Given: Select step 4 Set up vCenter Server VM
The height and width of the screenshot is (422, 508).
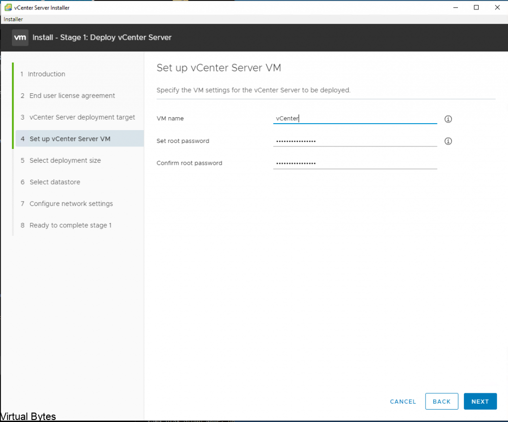Looking at the screenshot, I should pyautogui.click(x=79, y=139).
